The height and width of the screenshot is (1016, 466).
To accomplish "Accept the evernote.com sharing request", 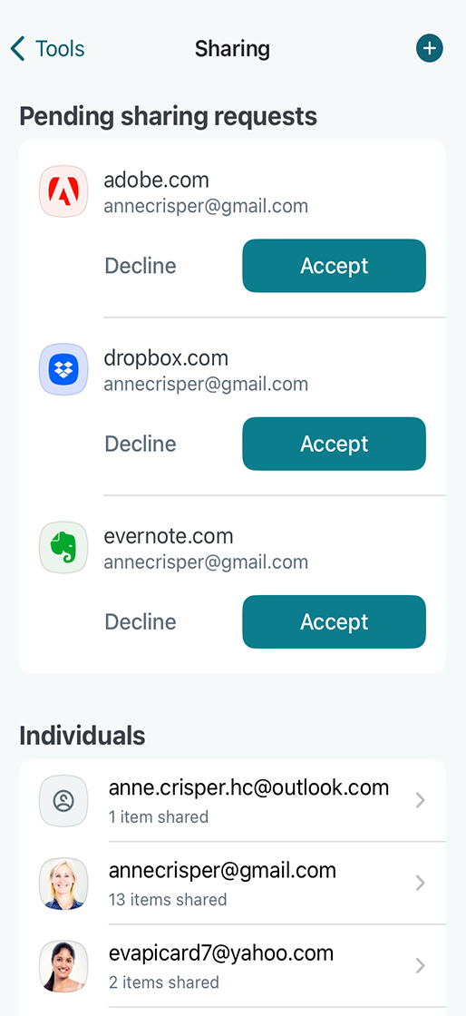I will coord(334,622).
